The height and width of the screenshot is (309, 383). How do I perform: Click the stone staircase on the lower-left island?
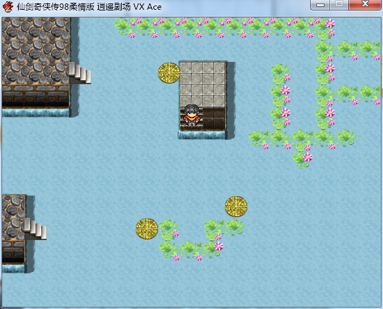[36, 229]
